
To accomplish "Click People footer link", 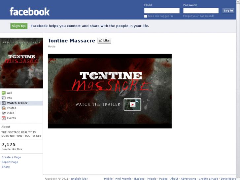I will point(152,179).
